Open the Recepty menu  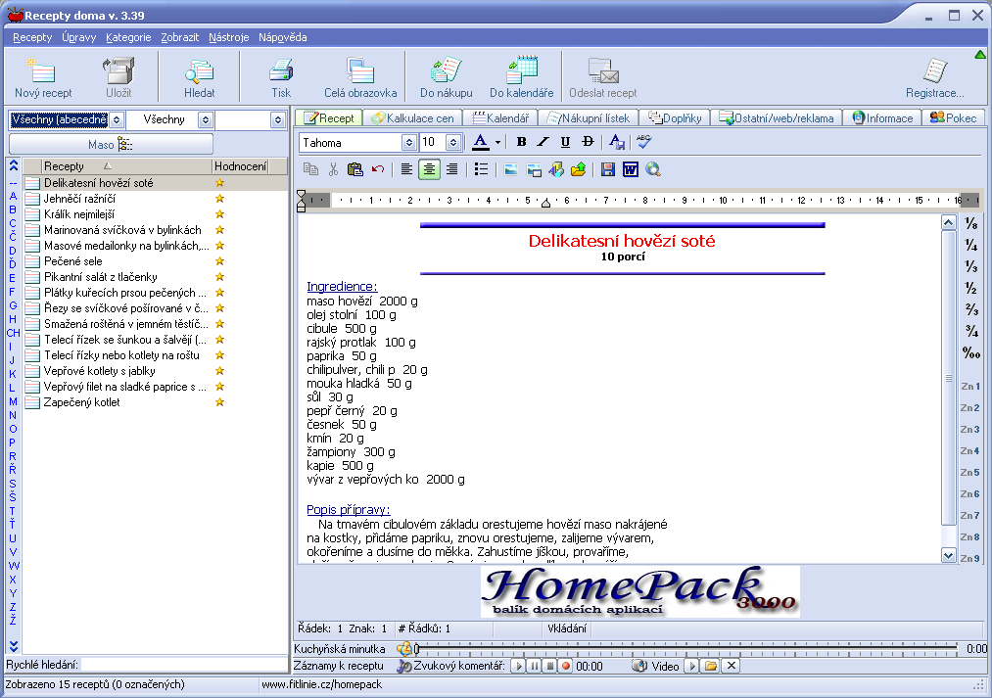(x=32, y=37)
